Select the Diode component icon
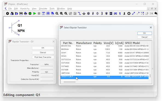This screenshot has width=164, height=101. pyautogui.click(x=106, y=13)
